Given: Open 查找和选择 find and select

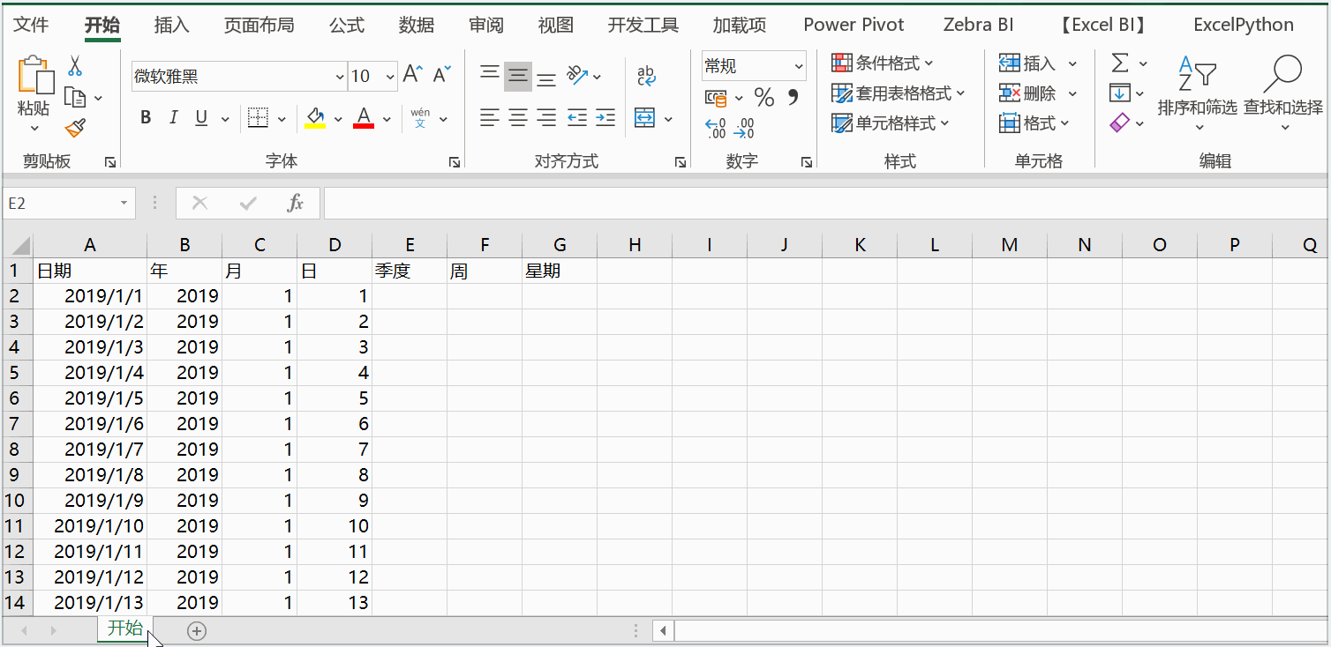Looking at the screenshot, I should (1283, 92).
